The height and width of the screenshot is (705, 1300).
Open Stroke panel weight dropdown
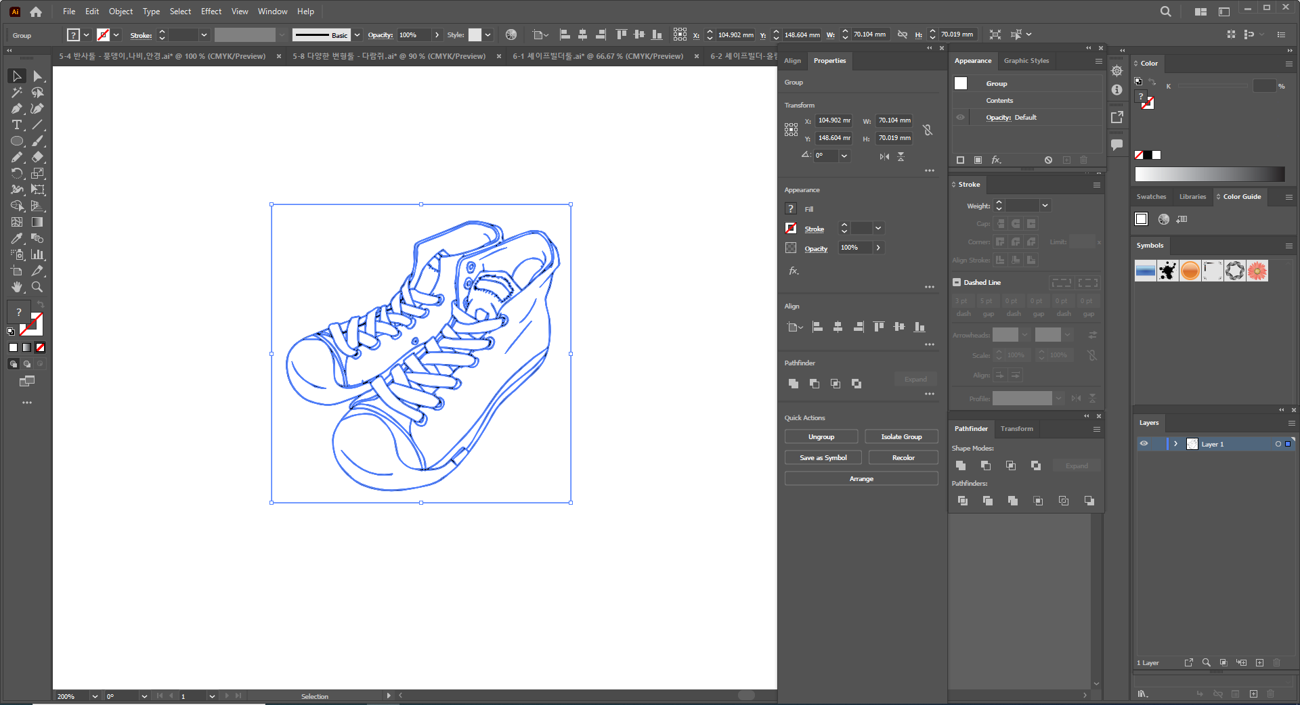coord(1045,205)
